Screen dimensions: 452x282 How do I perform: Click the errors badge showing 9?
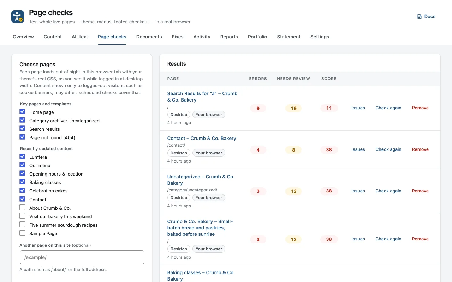pyautogui.click(x=258, y=108)
